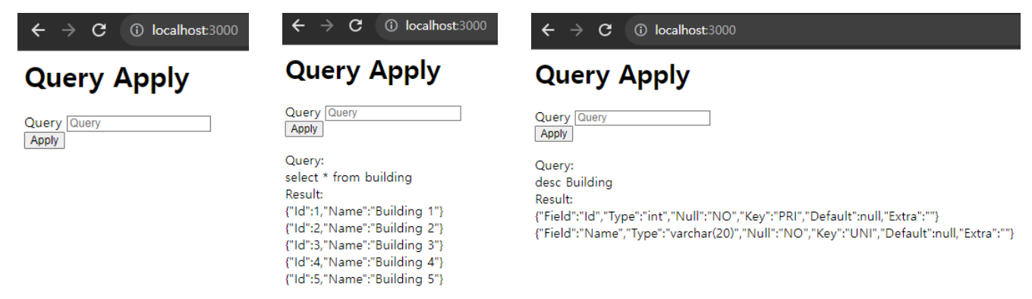Reload the page in the right browser window
1032x299 pixels.
coord(605,30)
